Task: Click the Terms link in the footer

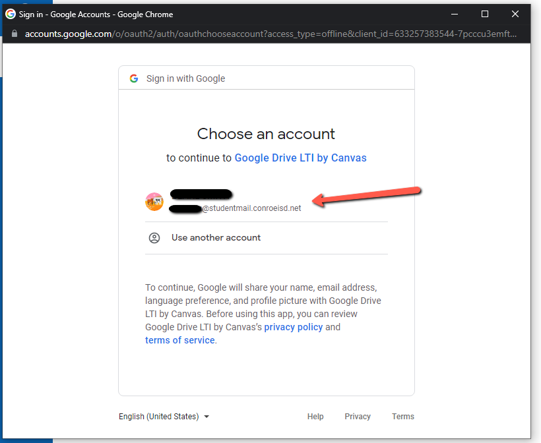Action: [x=403, y=417]
